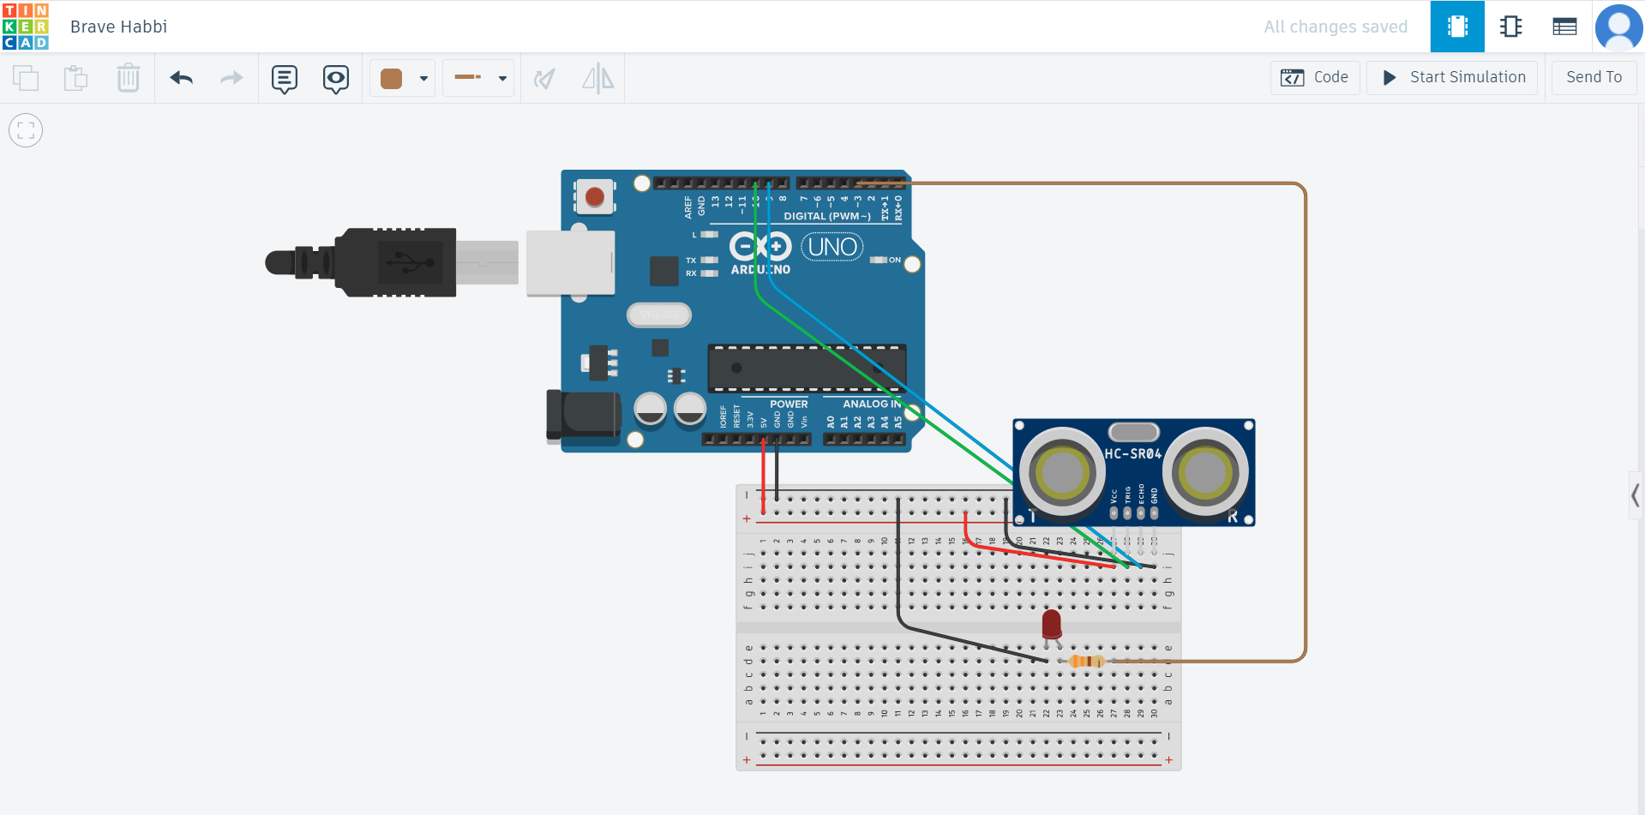
Task: Undo the last action
Action: pos(182,78)
